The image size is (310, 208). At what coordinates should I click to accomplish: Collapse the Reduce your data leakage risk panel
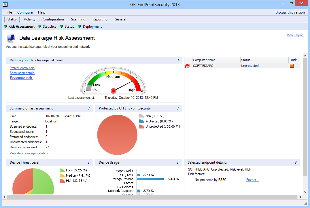[x=178, y=60]
